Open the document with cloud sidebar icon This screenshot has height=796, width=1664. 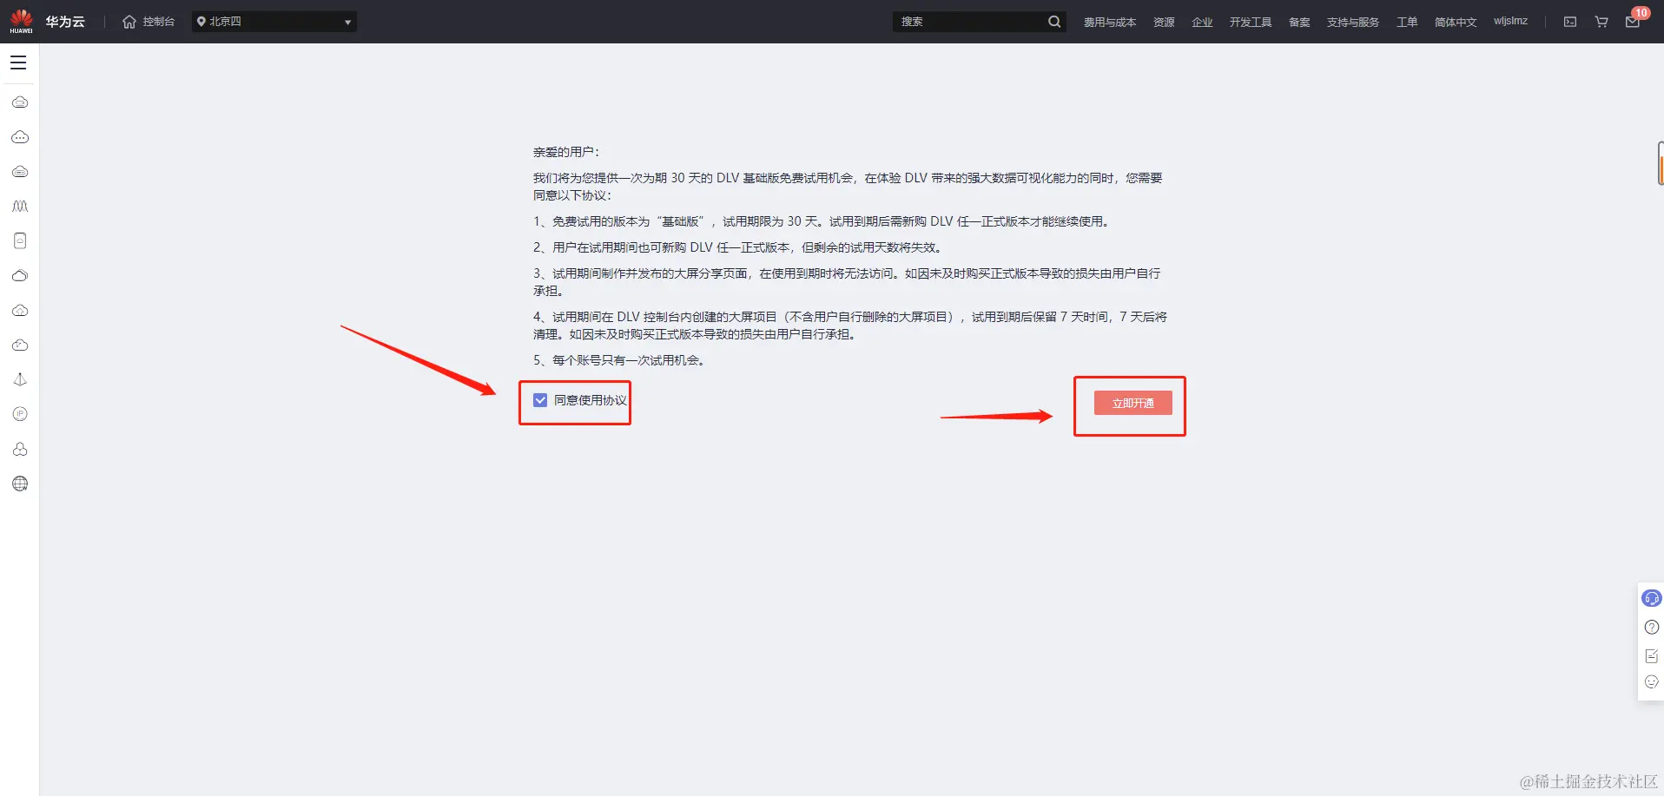click(20, 241)
